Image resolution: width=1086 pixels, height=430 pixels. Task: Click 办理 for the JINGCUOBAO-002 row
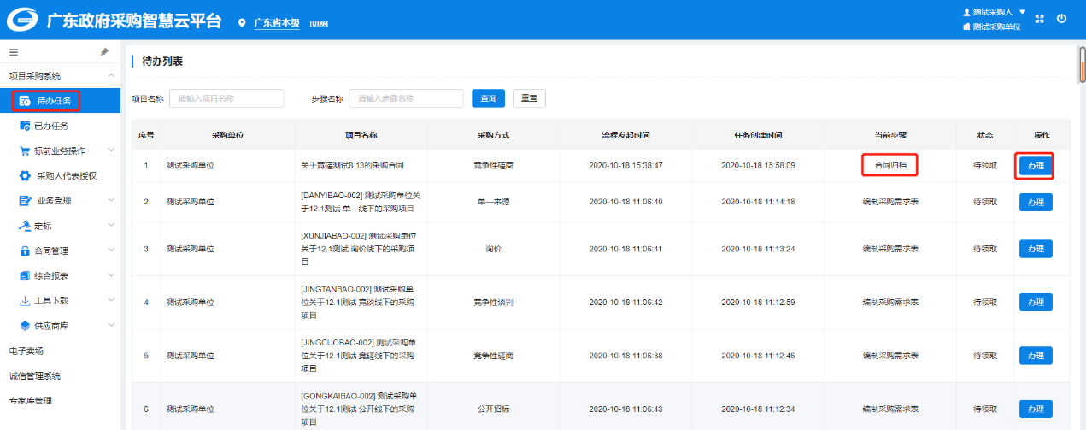point(1036,356)
